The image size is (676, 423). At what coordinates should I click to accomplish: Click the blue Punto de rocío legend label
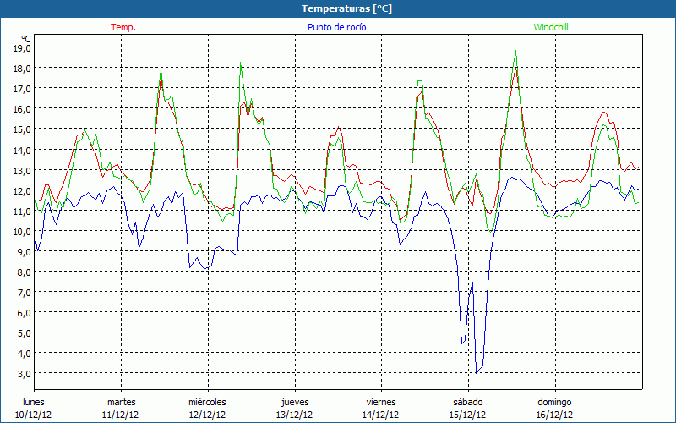[x=336, y=27]
